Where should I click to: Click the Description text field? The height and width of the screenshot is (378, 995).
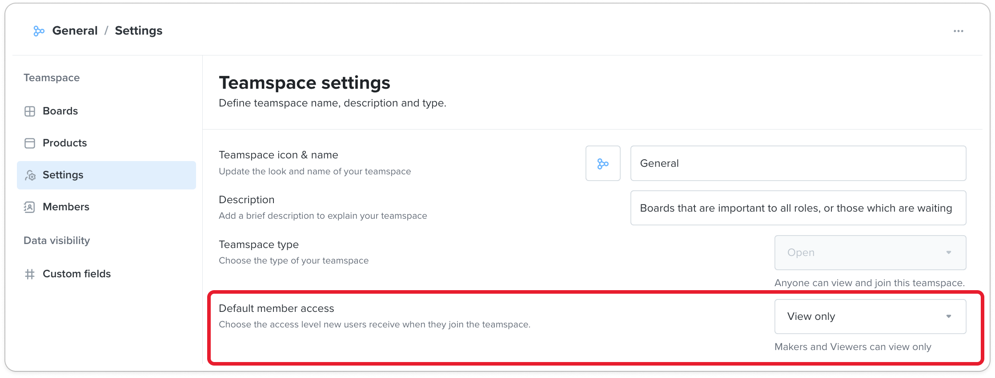[798, 208]
